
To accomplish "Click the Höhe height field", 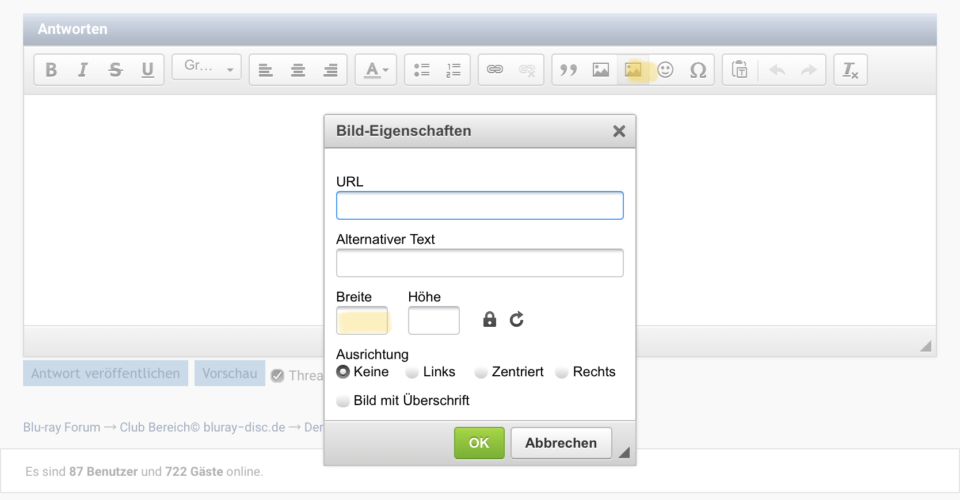I will [x=434, y=320].
